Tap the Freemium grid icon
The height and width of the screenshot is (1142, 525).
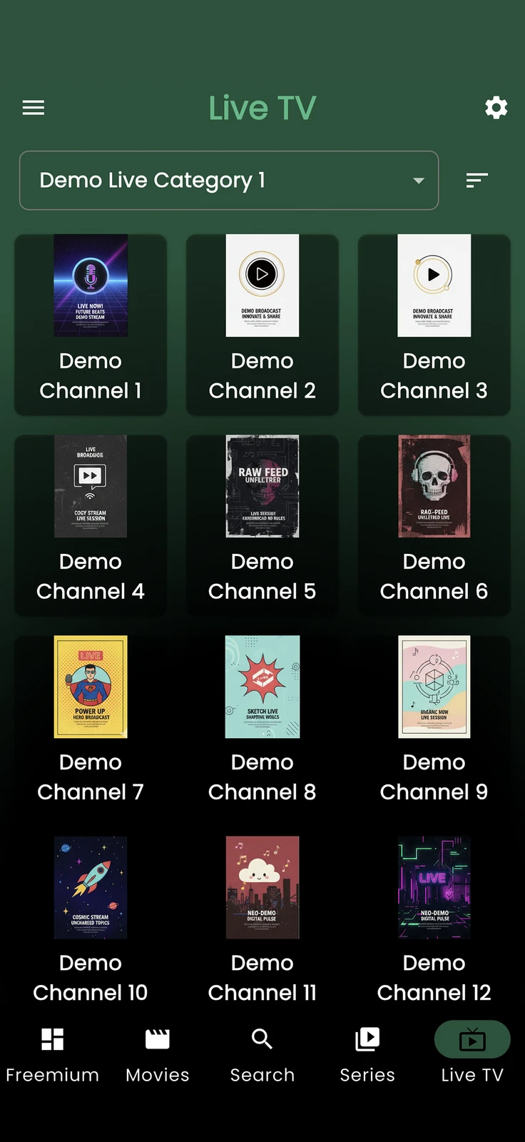click(53, 1039)
